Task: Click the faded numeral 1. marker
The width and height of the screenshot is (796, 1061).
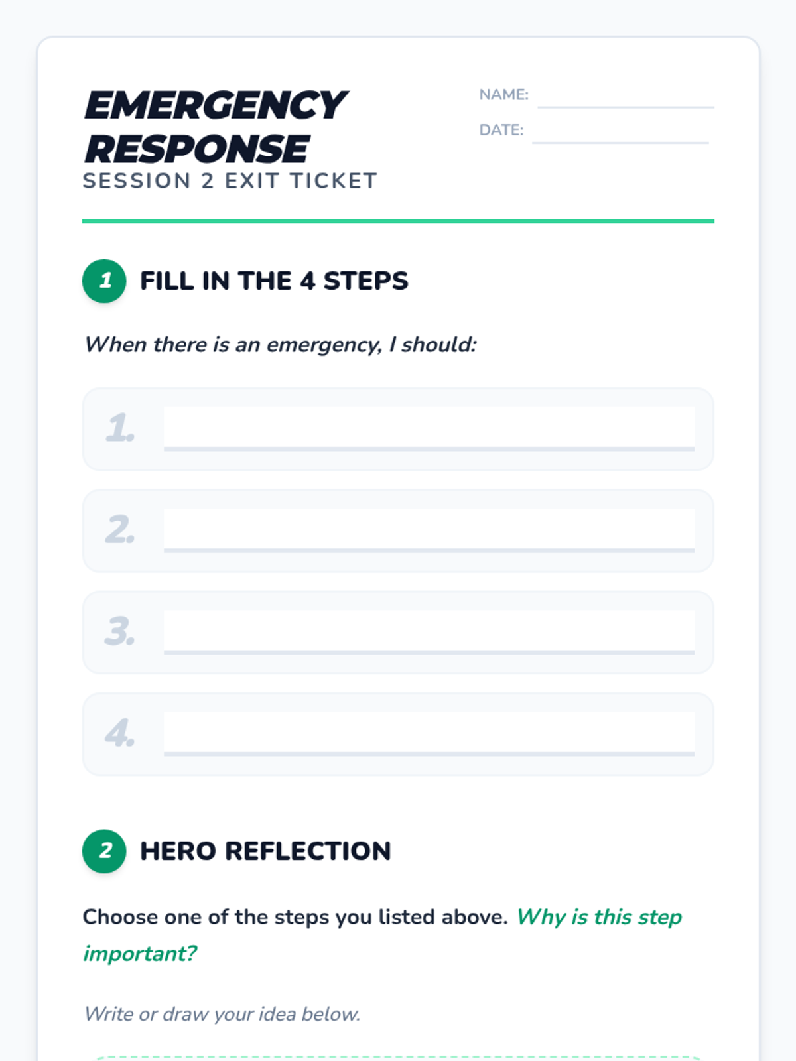Action: pos(120,428)
